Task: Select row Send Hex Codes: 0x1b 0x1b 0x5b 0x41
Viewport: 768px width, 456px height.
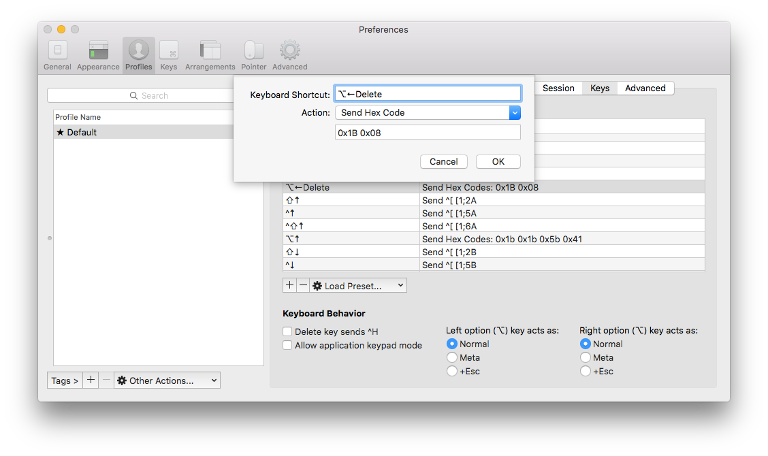Action: tap(494, 239)
